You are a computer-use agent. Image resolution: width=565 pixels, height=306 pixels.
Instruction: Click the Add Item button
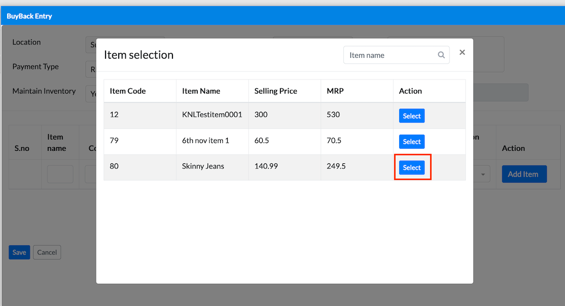tap(524, 174)
